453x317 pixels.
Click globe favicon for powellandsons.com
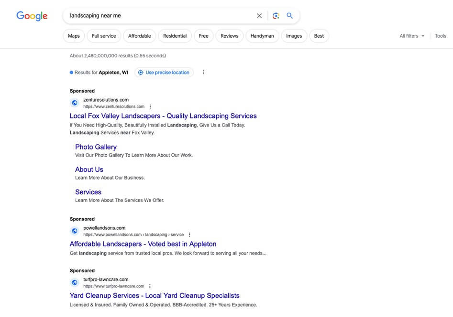(75, 231)
